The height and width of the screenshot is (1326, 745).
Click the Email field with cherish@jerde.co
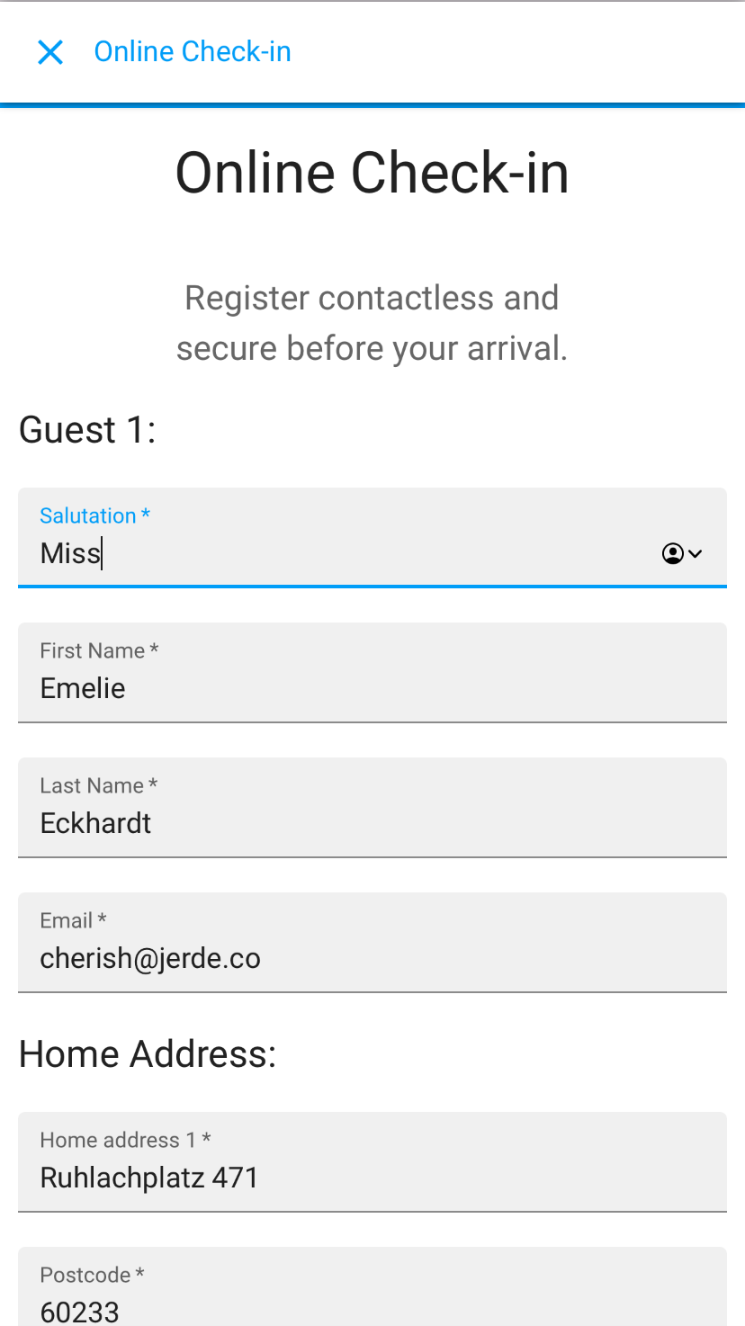pyautogui.click(x=372, y=958)
